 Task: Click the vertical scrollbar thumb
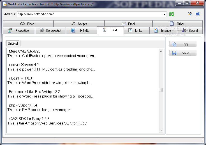(161, 90)
